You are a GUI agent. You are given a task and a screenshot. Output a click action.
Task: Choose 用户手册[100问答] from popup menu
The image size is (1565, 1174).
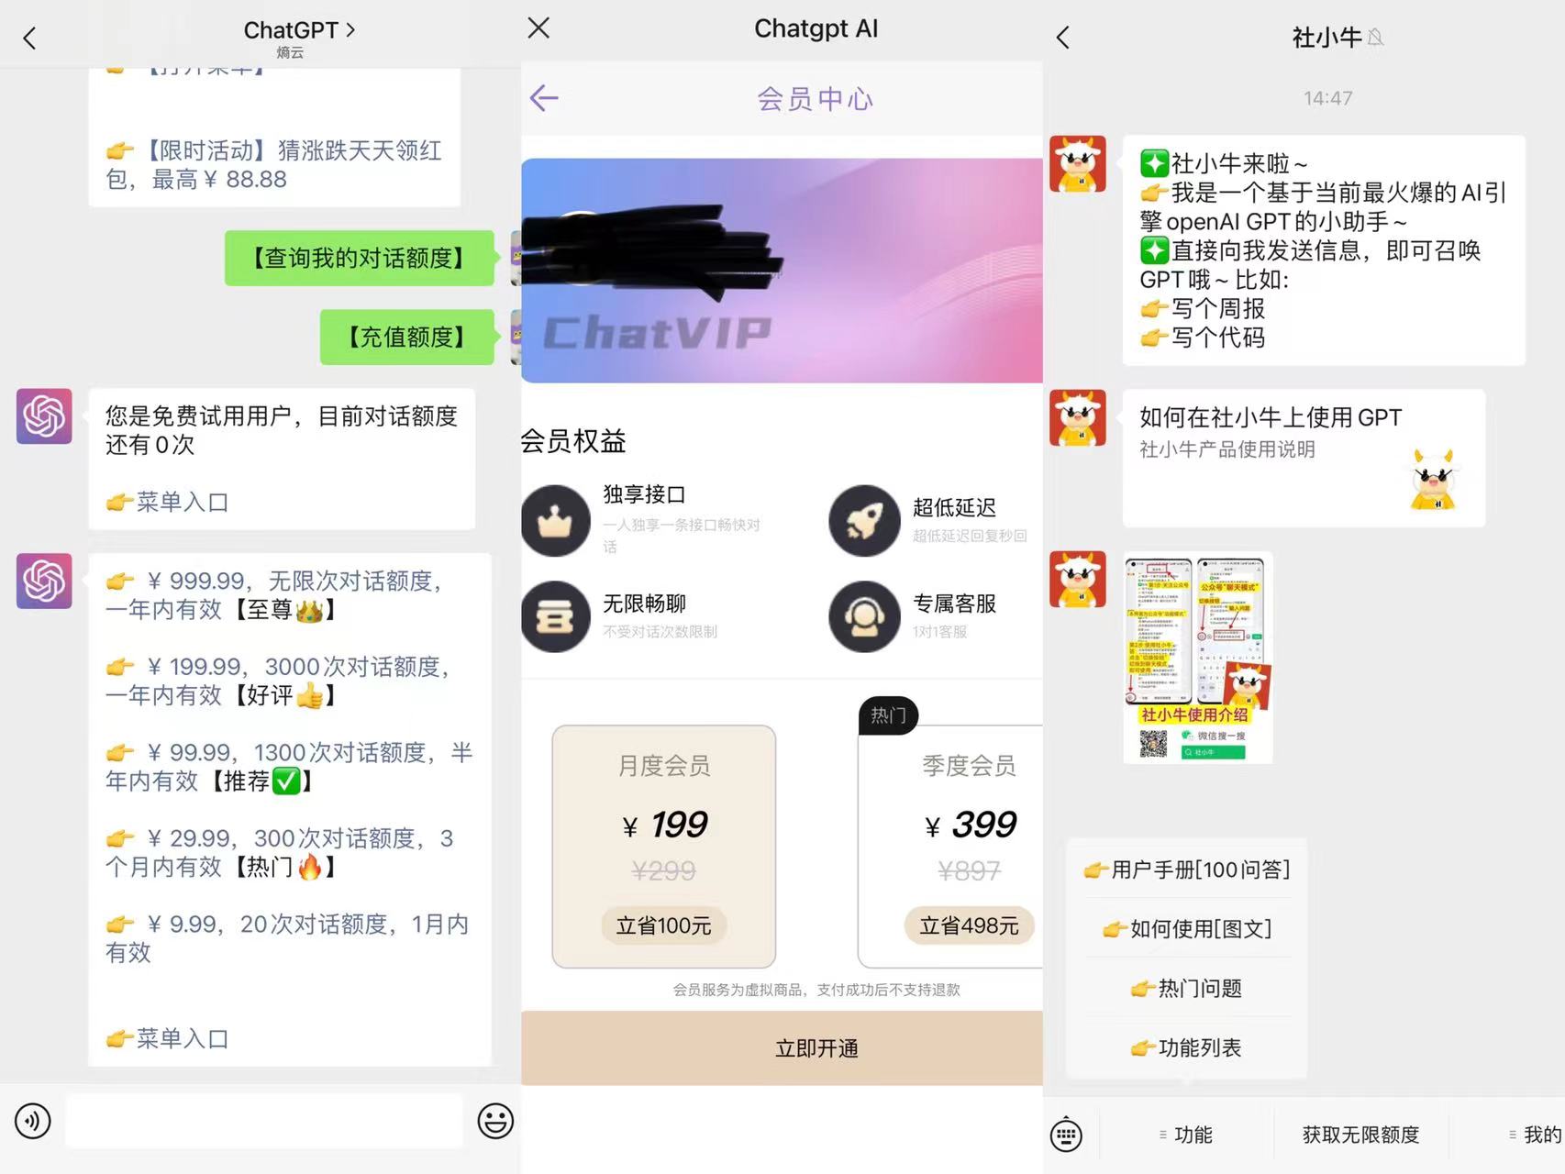click(x=1187, y=869)
